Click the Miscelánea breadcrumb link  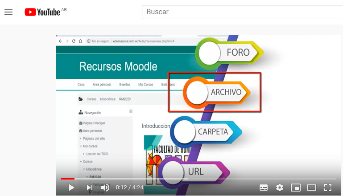point(107,99)
